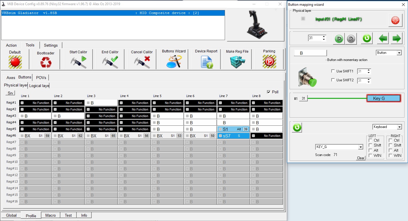Click the Clear button for key
The height and width of the screenshot is (221, 408).
coord(361,158)
